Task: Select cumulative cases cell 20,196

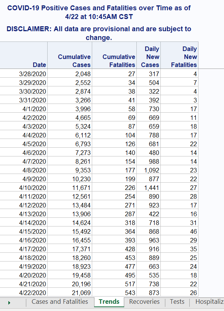Action: 70,284
